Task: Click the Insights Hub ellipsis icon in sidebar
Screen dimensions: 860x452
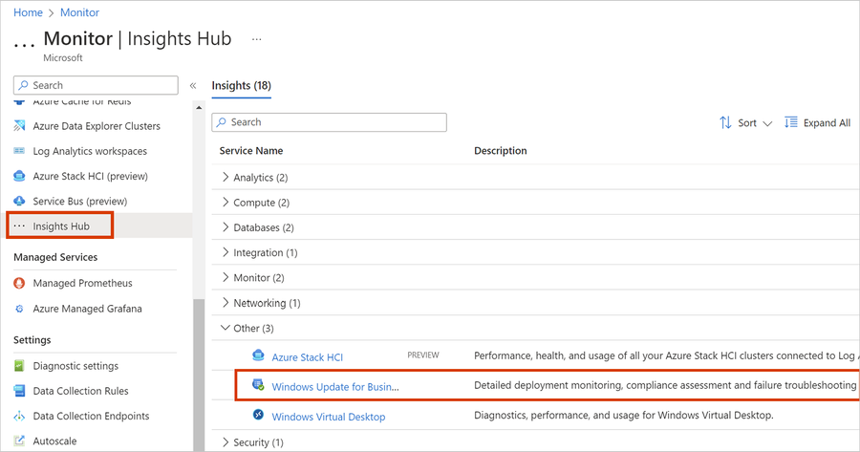Action: point(19,226)
